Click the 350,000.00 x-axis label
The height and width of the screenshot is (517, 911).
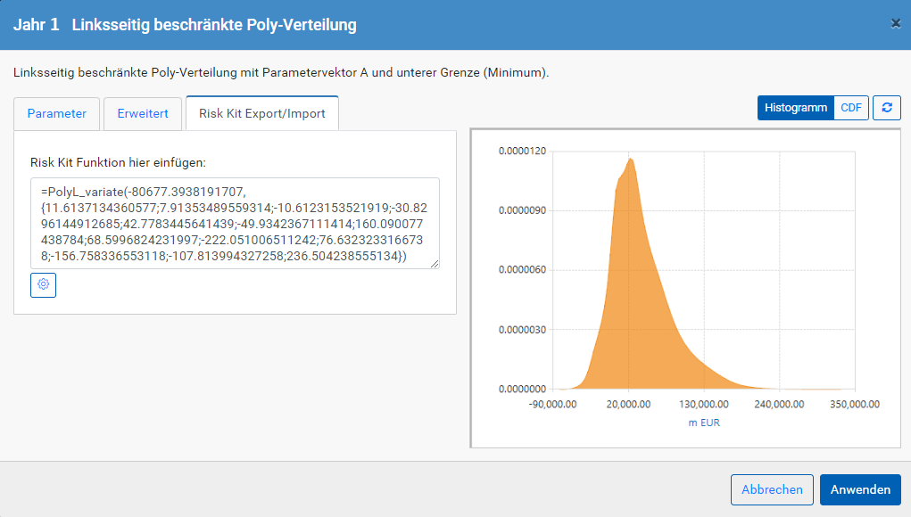[x=855, y=405]
